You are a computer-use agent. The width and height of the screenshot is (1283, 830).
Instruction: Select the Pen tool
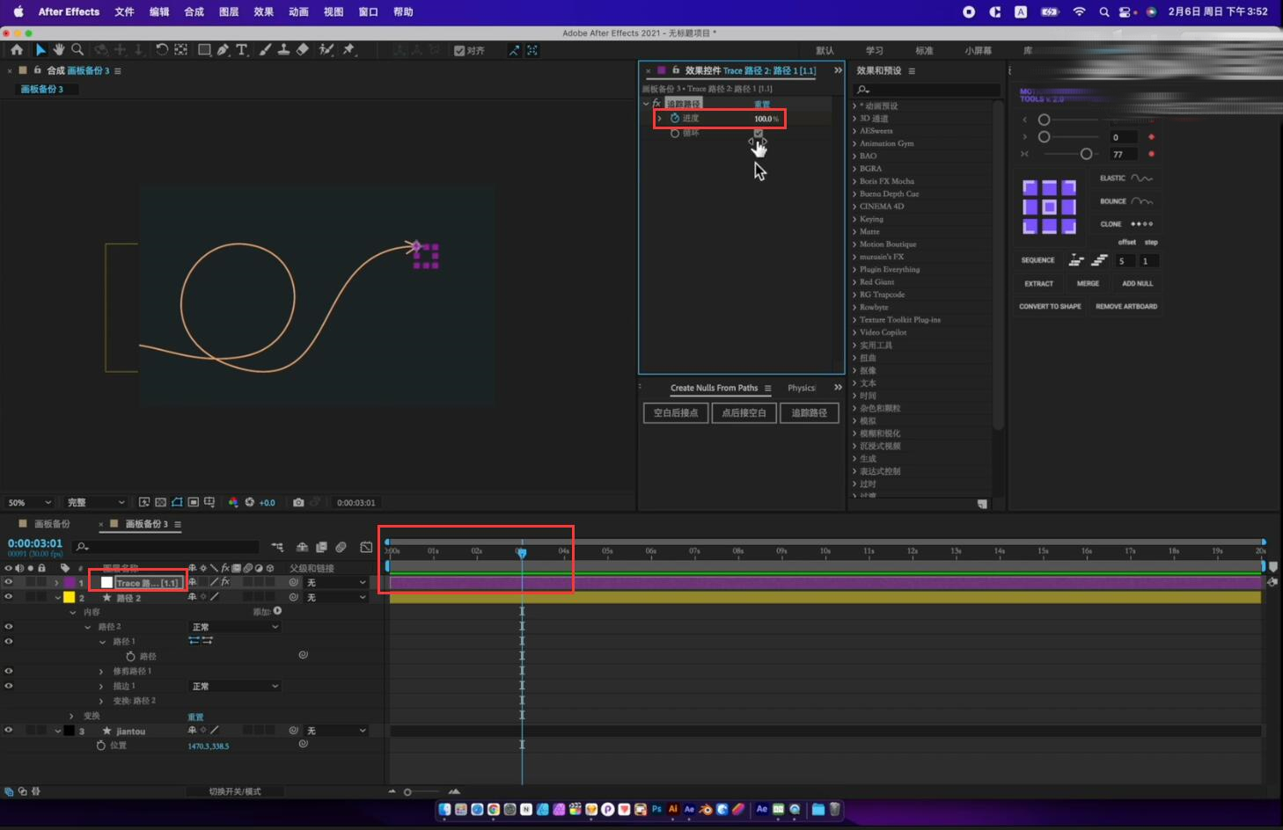(224, 50)
